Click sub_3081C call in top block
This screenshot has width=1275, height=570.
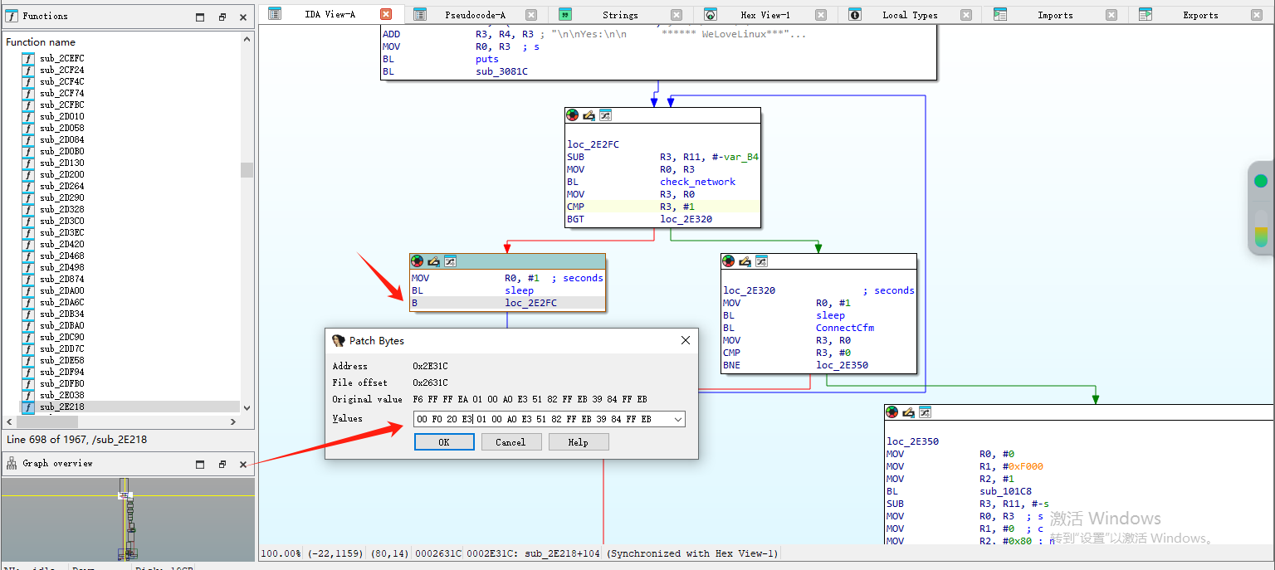[x=501, y=71]
